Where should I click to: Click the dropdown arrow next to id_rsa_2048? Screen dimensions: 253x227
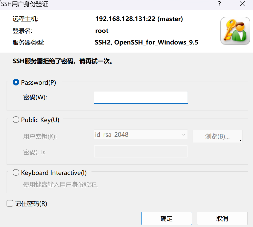[x=184, y=134]
